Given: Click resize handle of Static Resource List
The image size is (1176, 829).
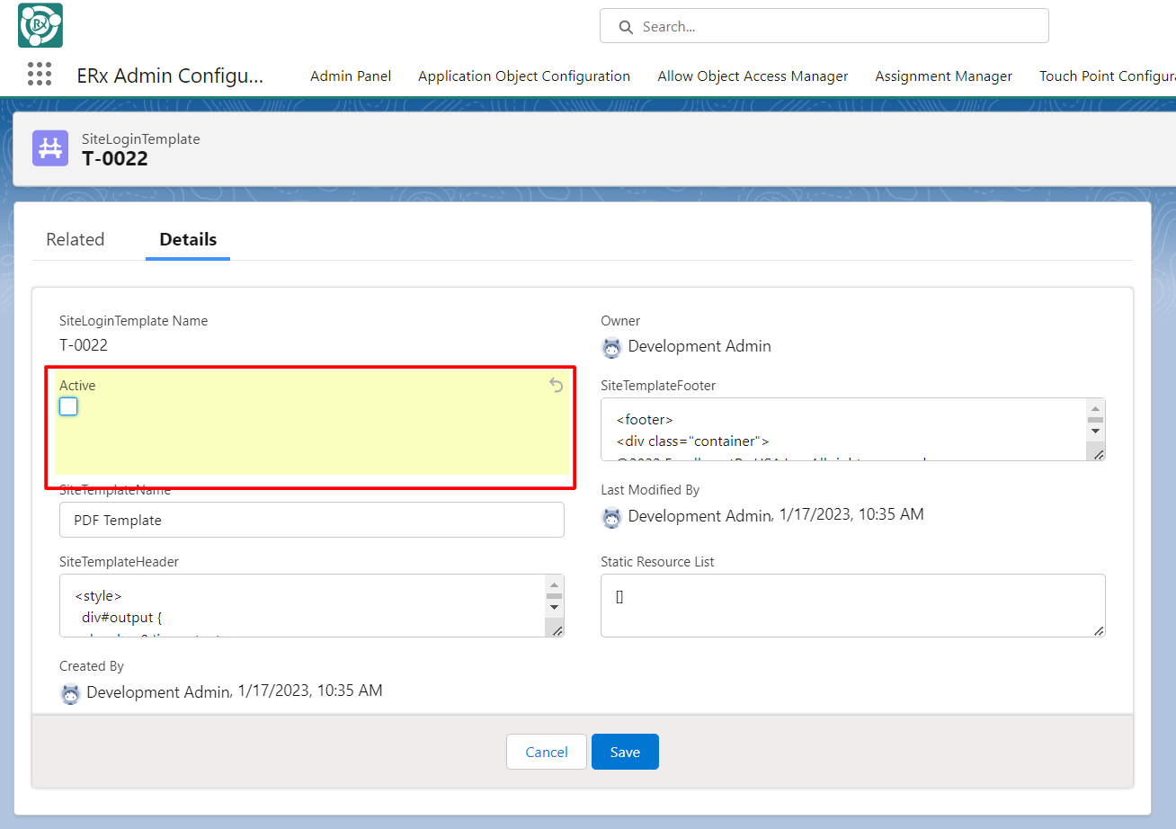Looking at the screenshot, I should [x=1099, y=630].
